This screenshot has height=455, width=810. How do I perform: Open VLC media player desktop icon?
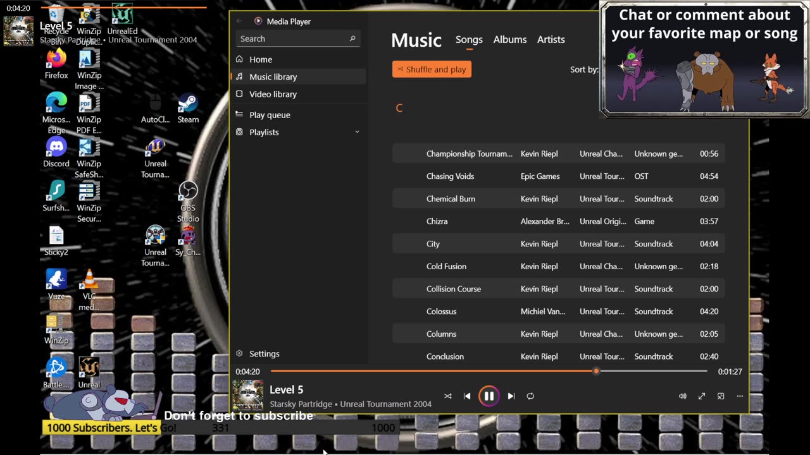89,290
